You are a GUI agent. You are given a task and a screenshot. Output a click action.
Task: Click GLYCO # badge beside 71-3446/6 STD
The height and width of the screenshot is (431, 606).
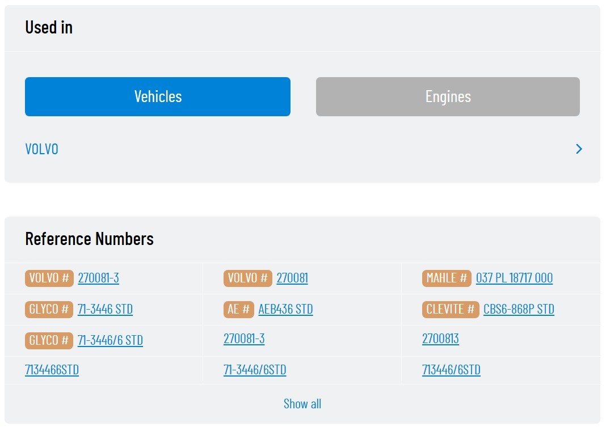49,341
